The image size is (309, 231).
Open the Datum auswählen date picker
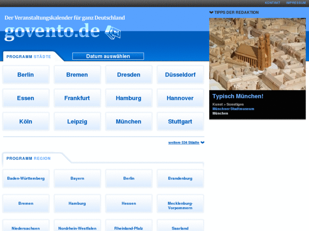[x=108, y=56]
